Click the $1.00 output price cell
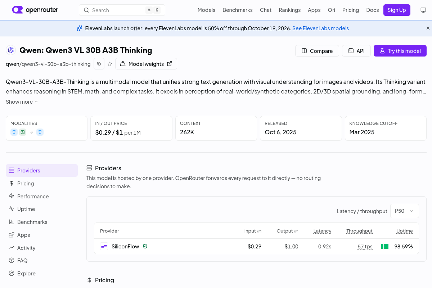 tap(291, 247)
